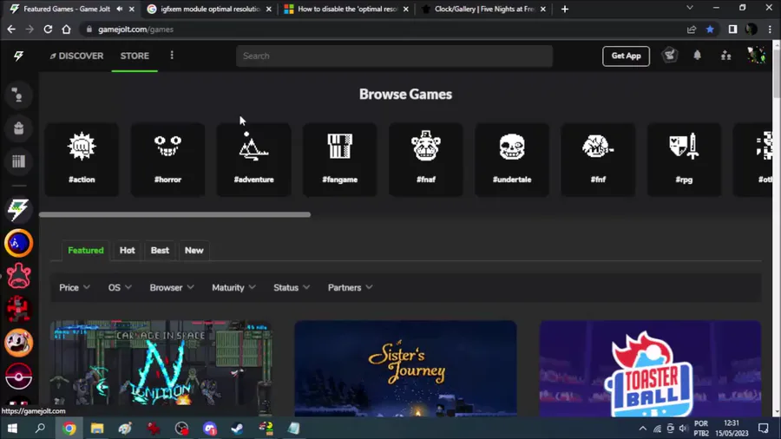Expand the Browser filter
This screenshot has height=439, width=781.
171,288
